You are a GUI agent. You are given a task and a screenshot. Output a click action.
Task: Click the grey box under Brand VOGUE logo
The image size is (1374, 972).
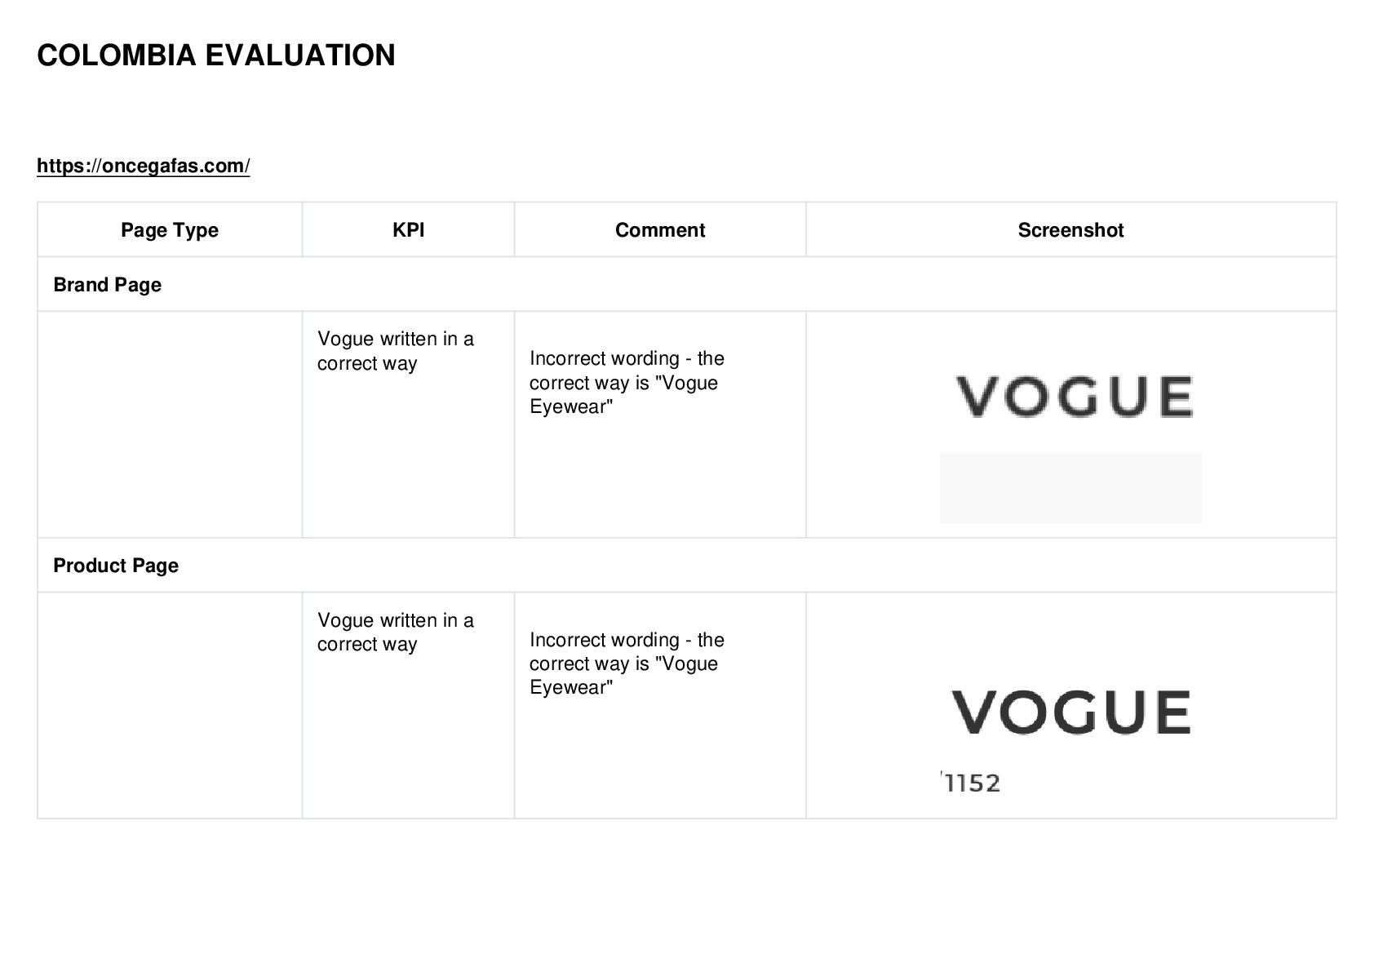tap(1070, 487)
